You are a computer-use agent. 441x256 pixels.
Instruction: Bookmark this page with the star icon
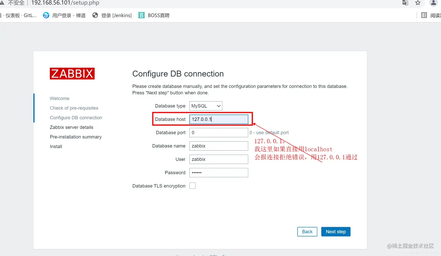tap(418, 3)
